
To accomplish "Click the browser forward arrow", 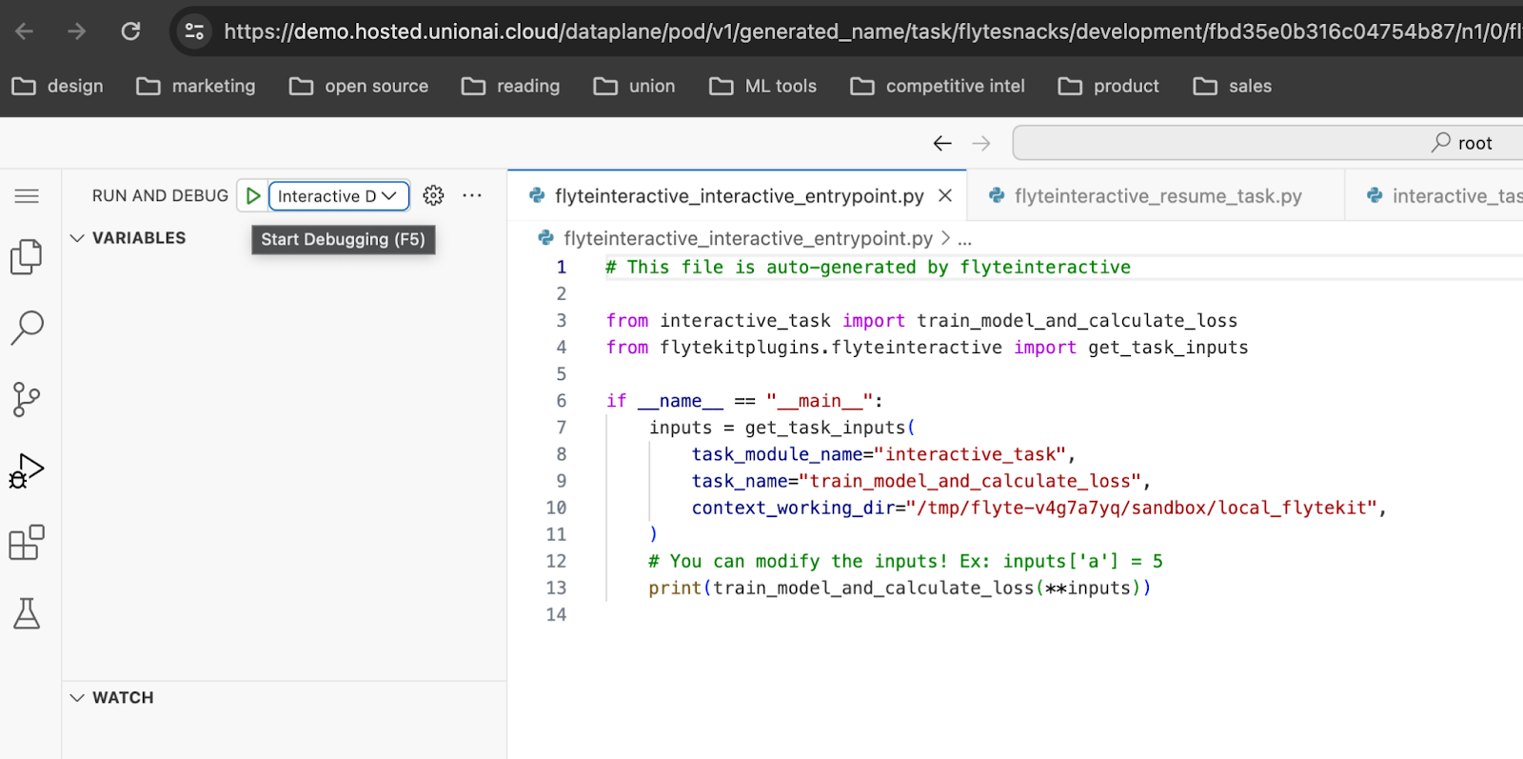I will (77, 31).
